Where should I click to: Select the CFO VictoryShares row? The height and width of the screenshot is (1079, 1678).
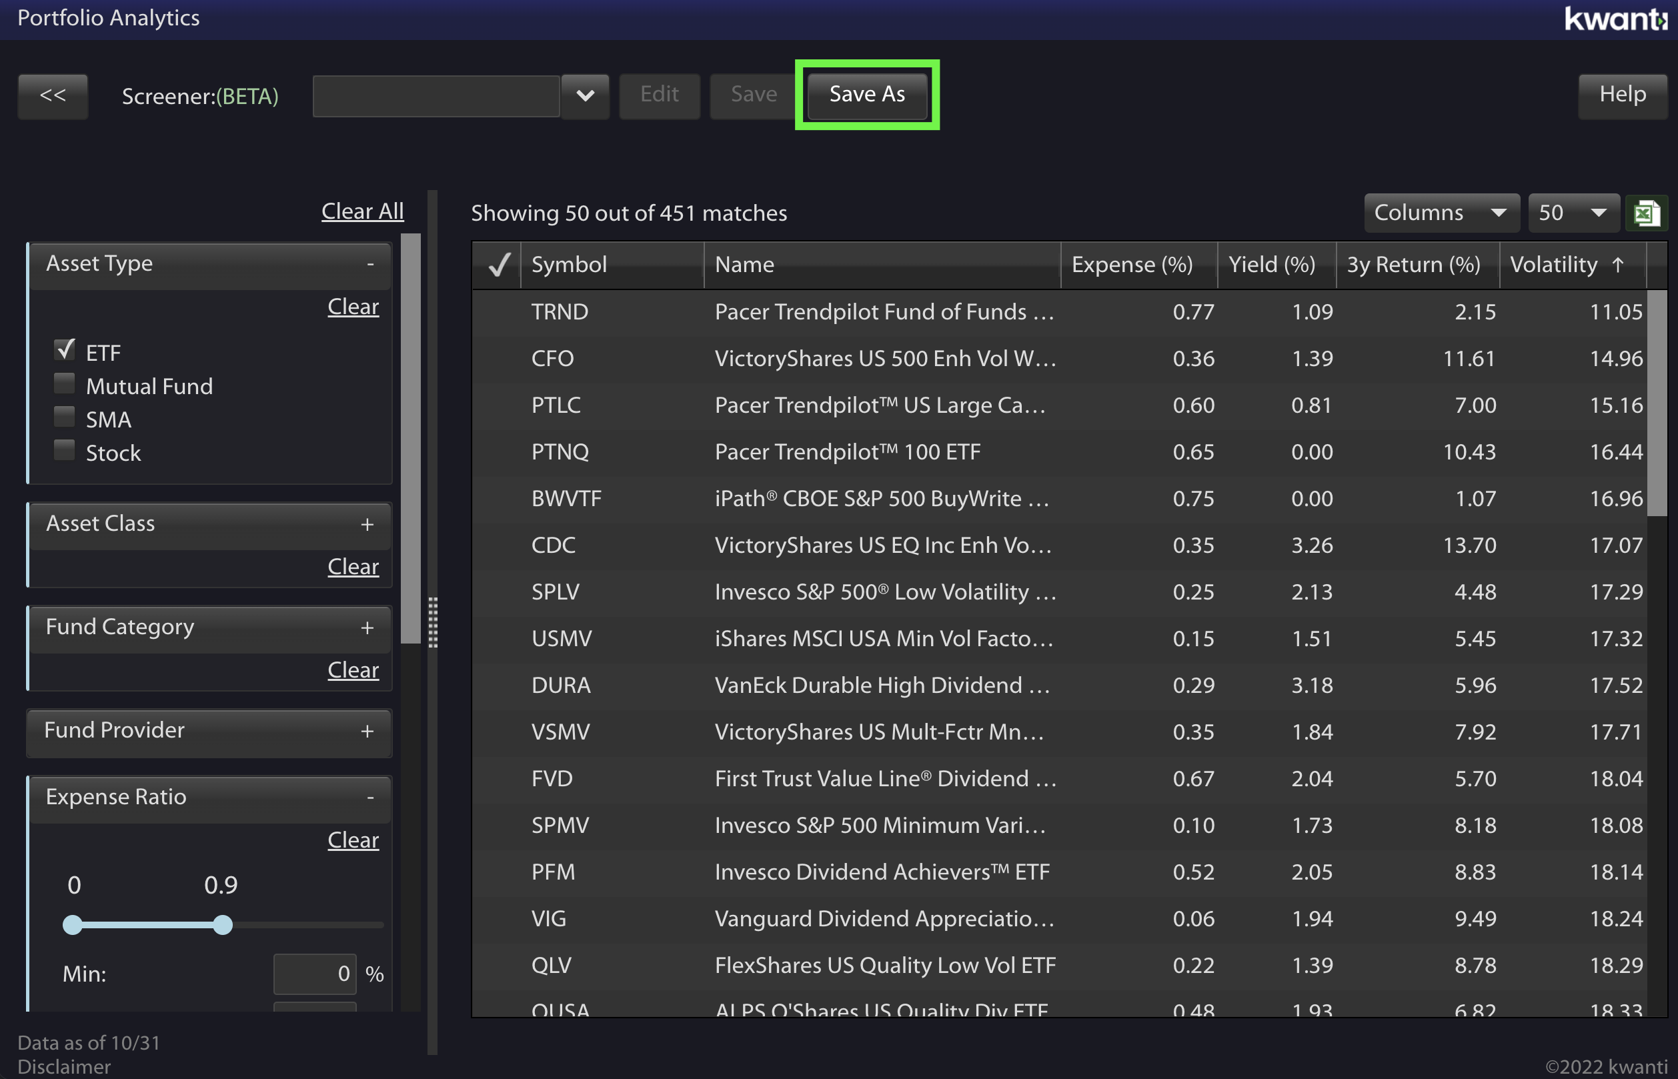tap(1058, 359)
